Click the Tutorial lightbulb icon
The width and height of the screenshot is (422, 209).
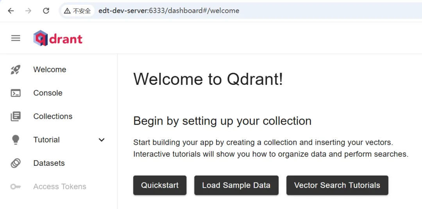16,140
